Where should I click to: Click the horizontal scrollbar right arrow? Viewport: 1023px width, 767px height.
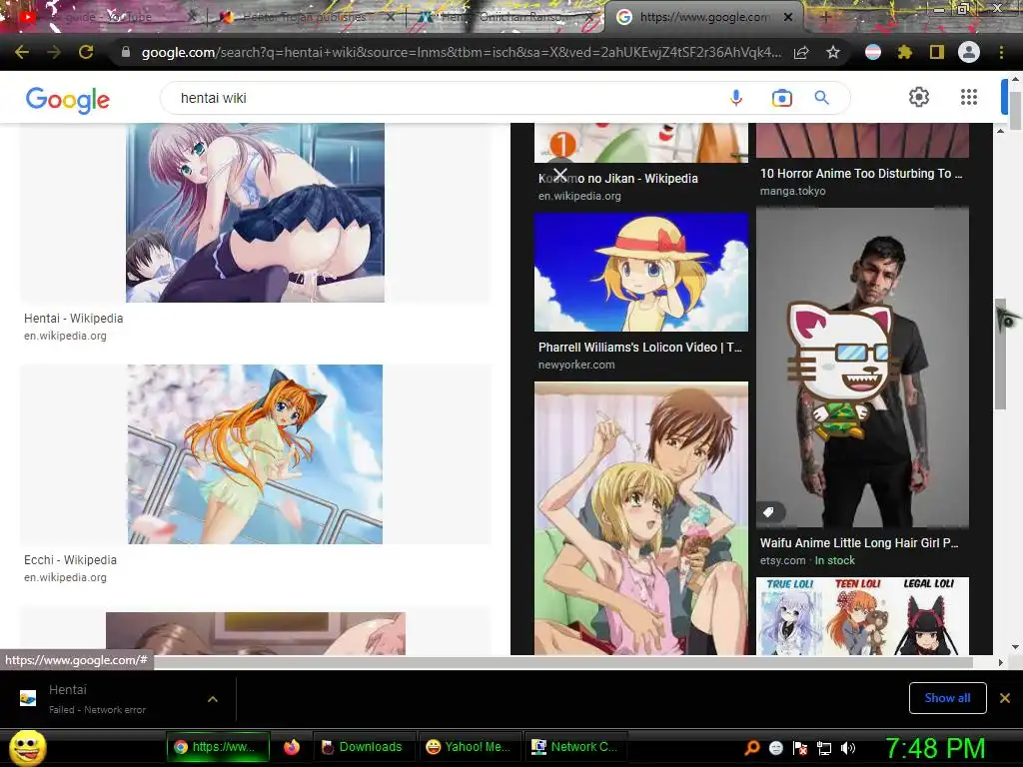coord(1000,663)
